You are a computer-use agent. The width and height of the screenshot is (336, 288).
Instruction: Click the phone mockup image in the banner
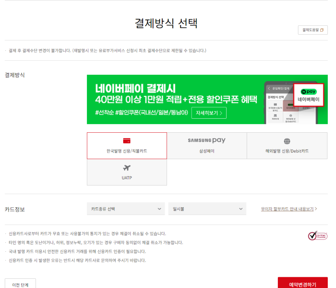pos(291,102)
